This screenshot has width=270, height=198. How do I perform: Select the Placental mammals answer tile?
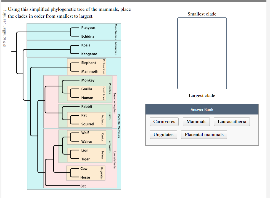click(x=204, y=134)
